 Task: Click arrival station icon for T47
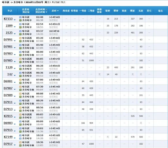tap(20, 76)
